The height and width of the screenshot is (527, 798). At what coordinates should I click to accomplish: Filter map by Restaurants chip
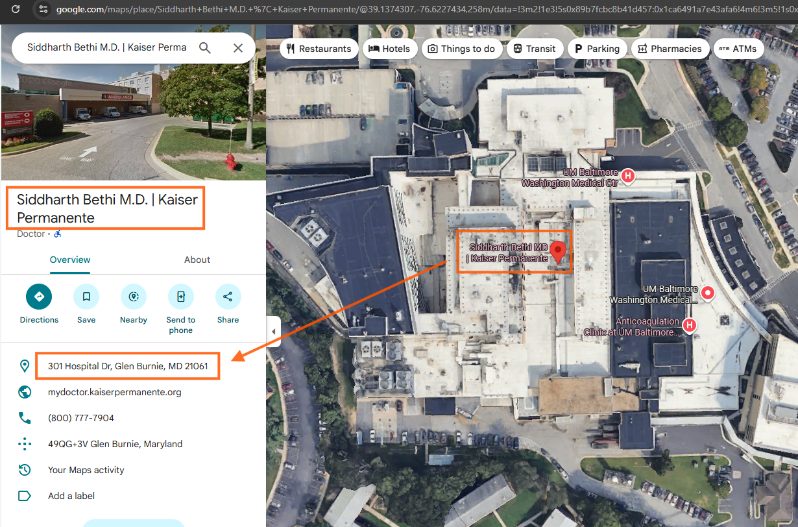pyautogui.click(x=319, y=49)
